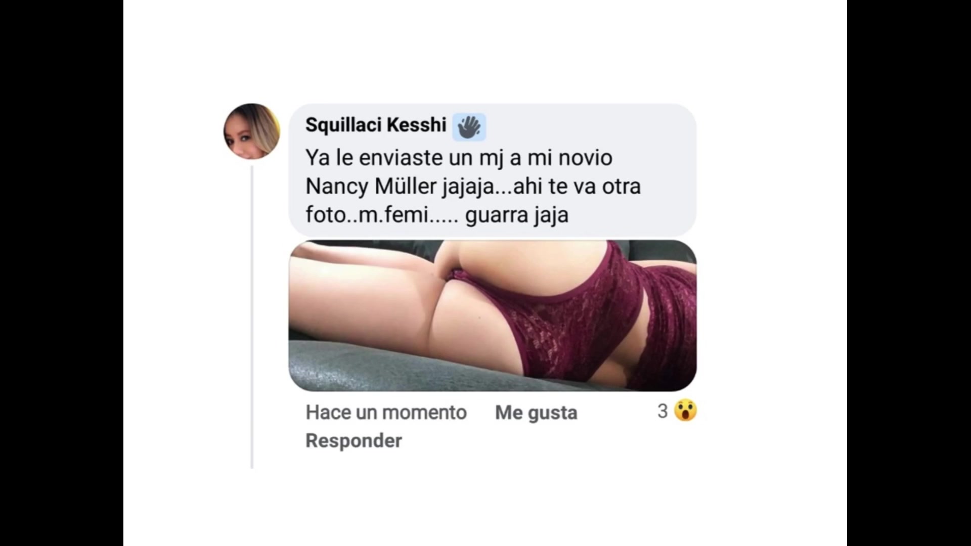Click the vertical reply thread line

tap(252, 317)
